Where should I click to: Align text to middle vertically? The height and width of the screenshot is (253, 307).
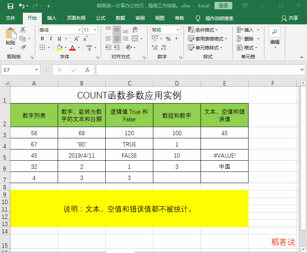pos(117,30)
